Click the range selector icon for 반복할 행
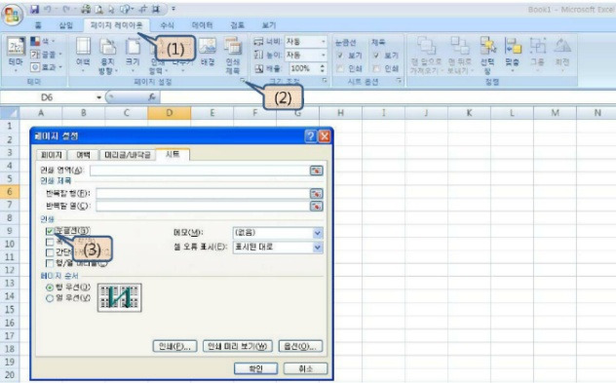 point(316,194)
